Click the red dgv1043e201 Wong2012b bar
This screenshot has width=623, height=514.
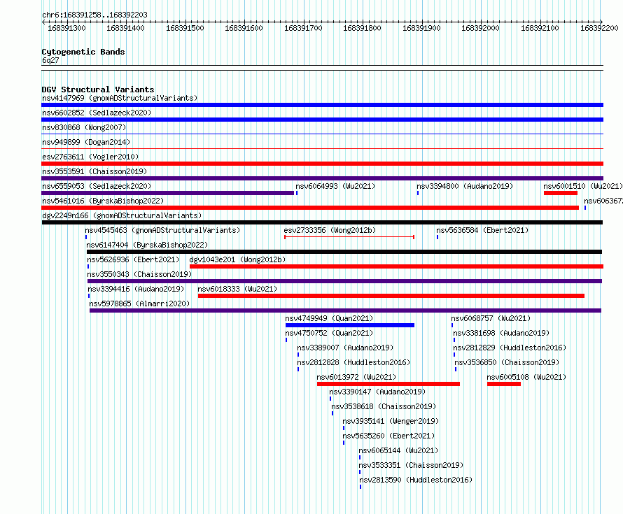(396, 266)
